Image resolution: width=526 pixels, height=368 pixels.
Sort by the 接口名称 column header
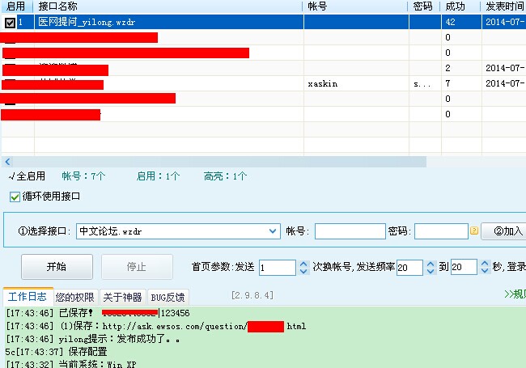pos(168,6)
